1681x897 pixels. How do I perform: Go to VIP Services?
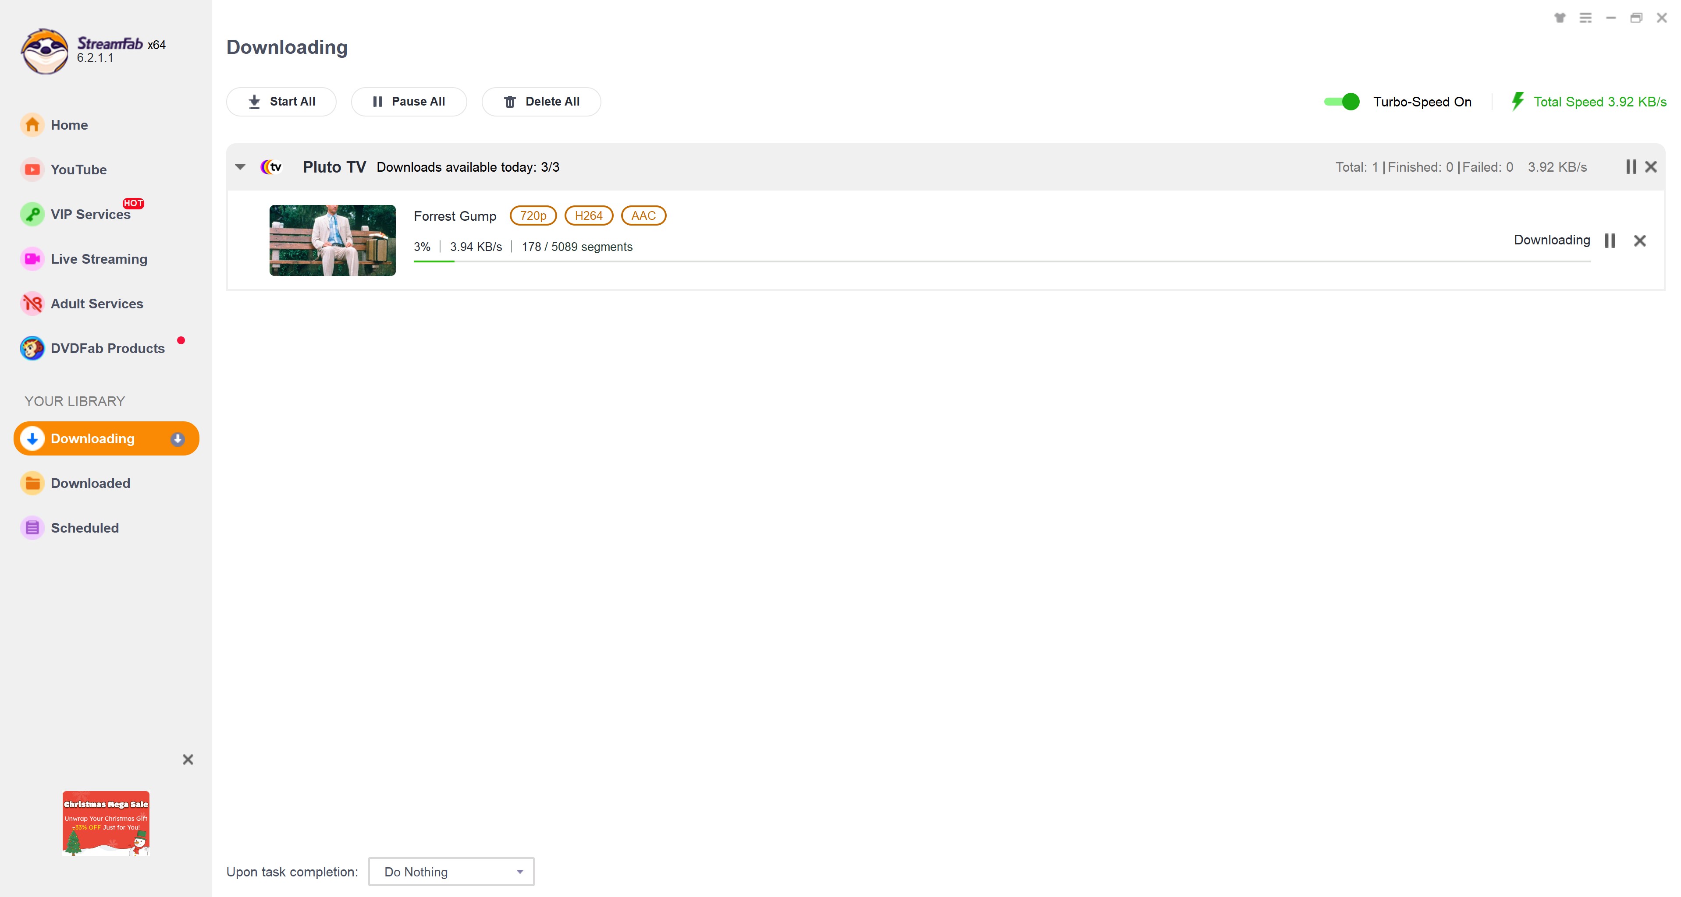click(90, 214)
